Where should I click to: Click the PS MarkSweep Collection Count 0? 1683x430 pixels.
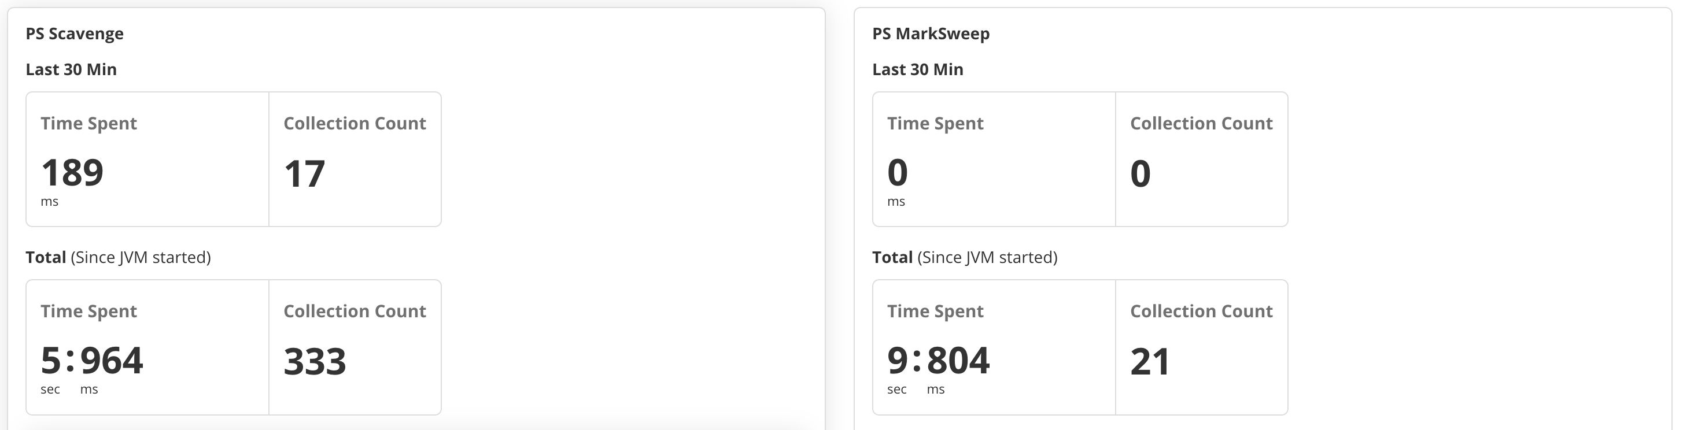point(1139,172)
